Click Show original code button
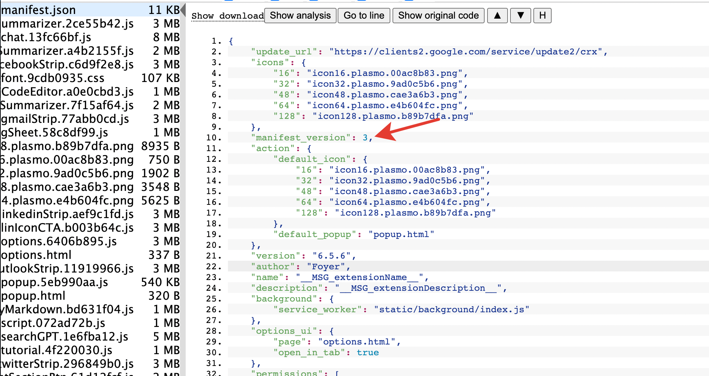This screenshot has height=376, width=709. pos(438,15)
